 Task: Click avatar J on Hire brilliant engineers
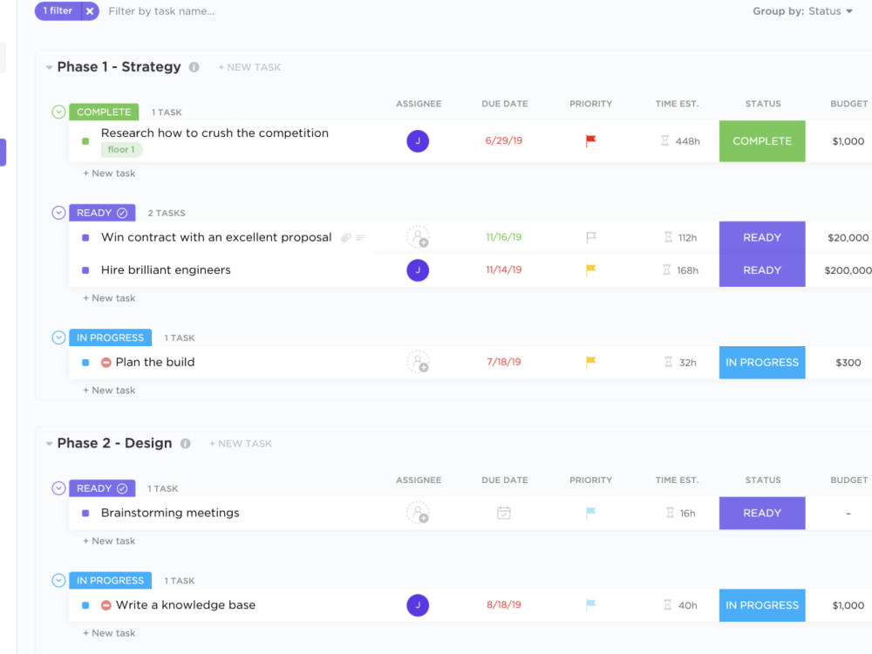click(x=418, y=270)
